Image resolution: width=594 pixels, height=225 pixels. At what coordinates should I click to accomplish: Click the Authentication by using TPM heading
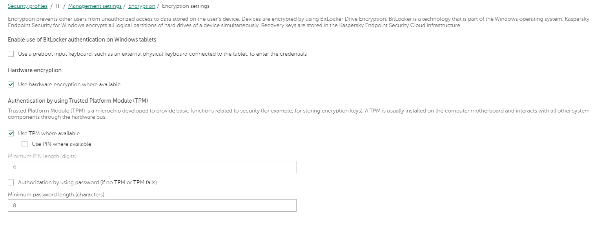[x=78, y=101]
